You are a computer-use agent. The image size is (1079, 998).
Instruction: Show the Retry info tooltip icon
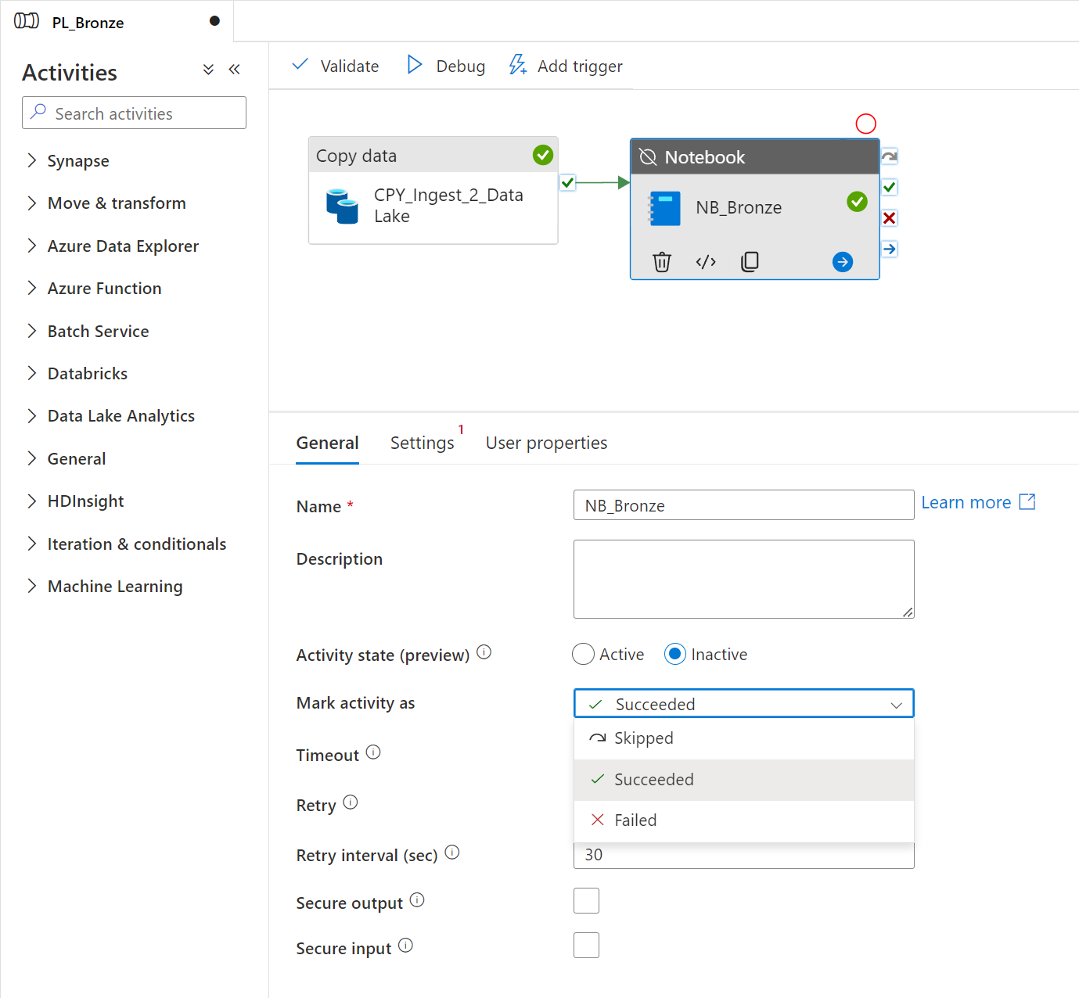351,802
